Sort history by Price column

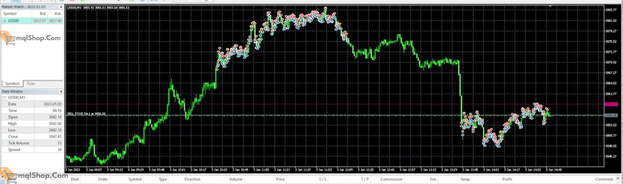pyautogui.click(x=280, y=179)
